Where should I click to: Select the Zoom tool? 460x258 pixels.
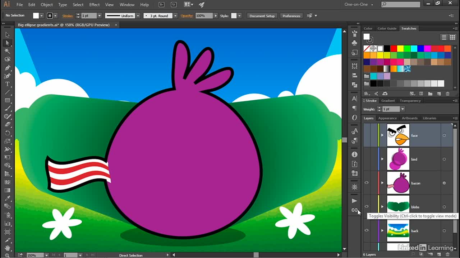click(7, 255)
